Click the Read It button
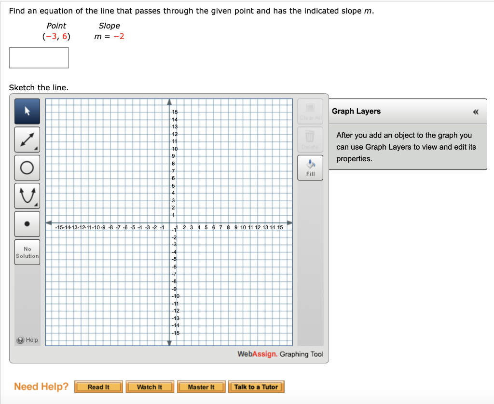Screen dimensions: 494x404 click(x=98, y=387)
